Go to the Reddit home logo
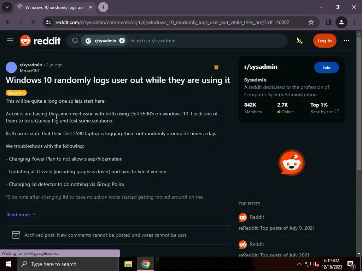 (x=40, y=41)
